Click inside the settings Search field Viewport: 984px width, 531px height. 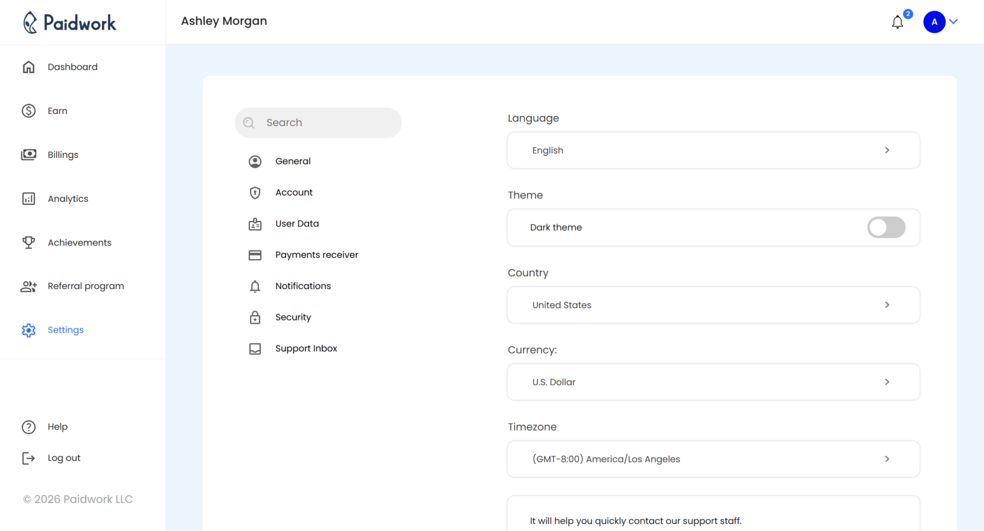318,122
